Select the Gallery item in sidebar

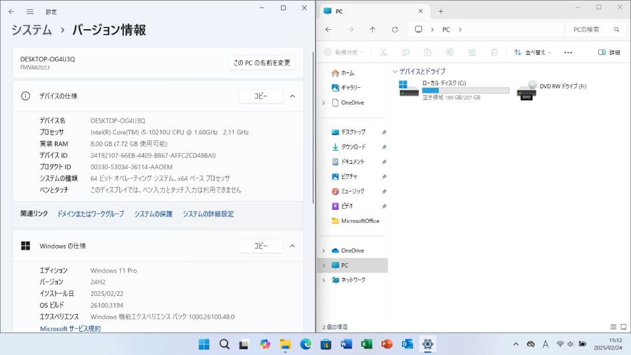[350, 88]
